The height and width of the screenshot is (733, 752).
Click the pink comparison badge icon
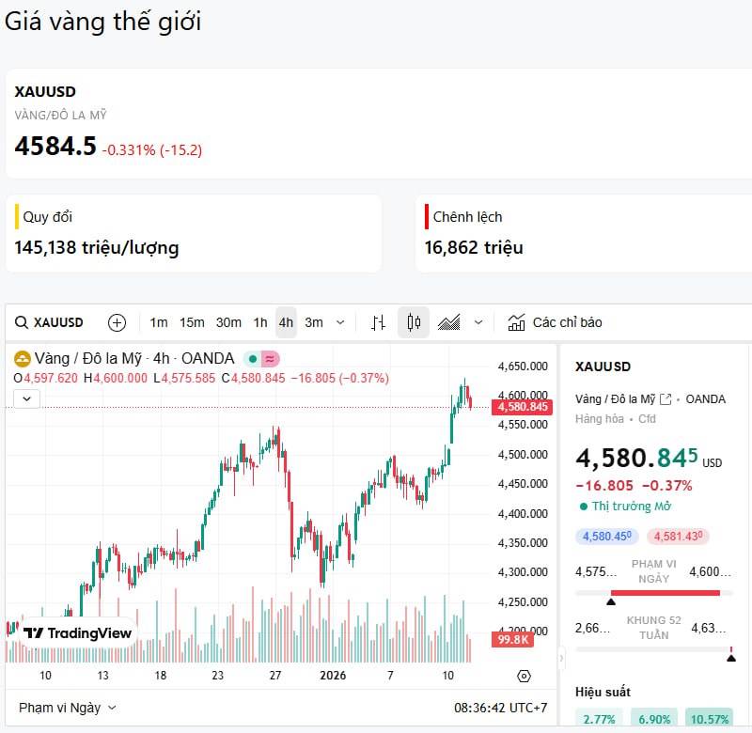pos(267,358)
